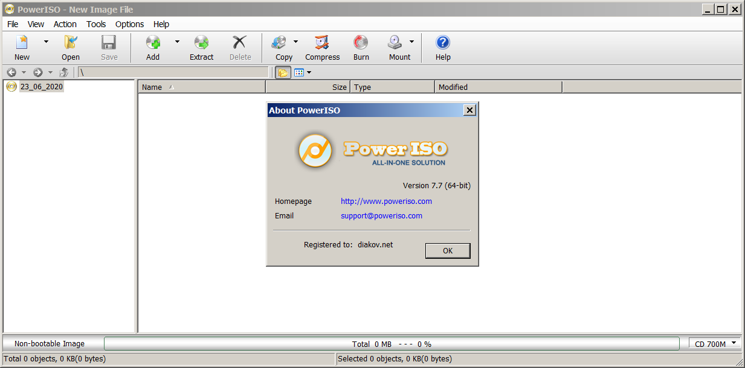Click the New image toolbar icon

pyautogui.click(x=22, y=42)
